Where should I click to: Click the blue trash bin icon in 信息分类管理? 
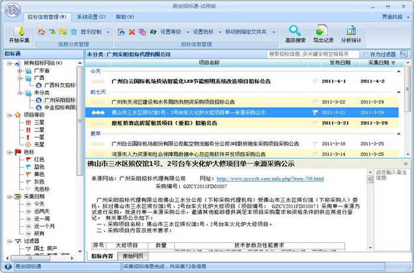74,32
